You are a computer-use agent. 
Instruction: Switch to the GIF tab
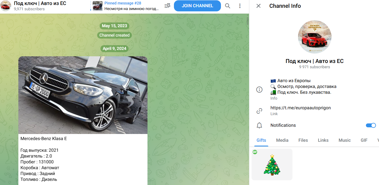point(364,140)
